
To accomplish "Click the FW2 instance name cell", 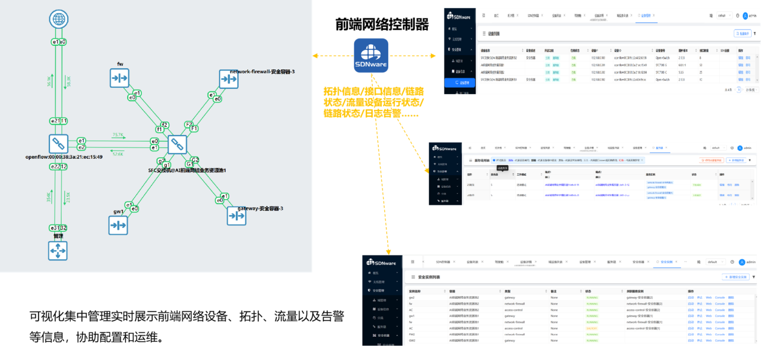I will point(412,334).
